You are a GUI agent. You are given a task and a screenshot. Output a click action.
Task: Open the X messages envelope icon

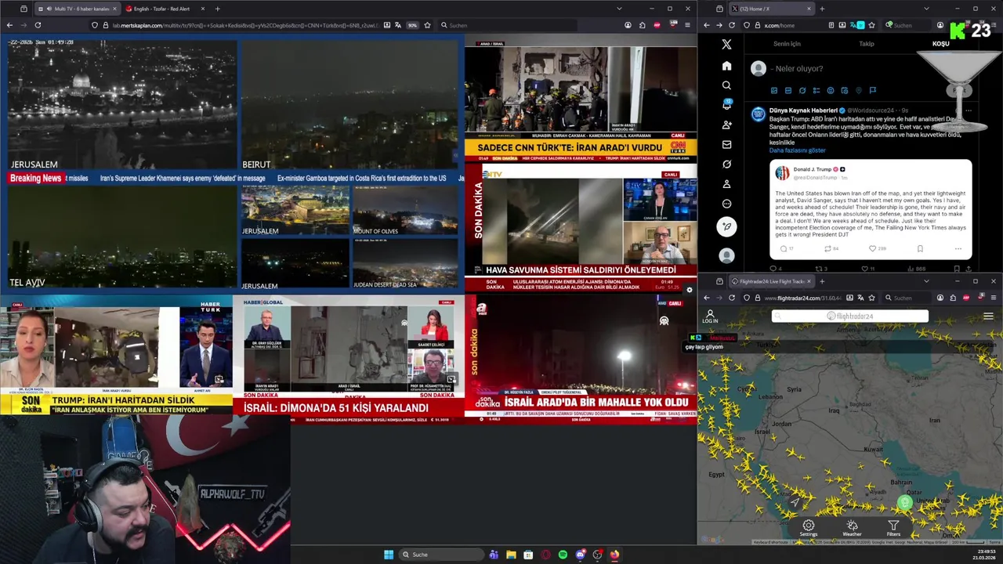point(726,144)
